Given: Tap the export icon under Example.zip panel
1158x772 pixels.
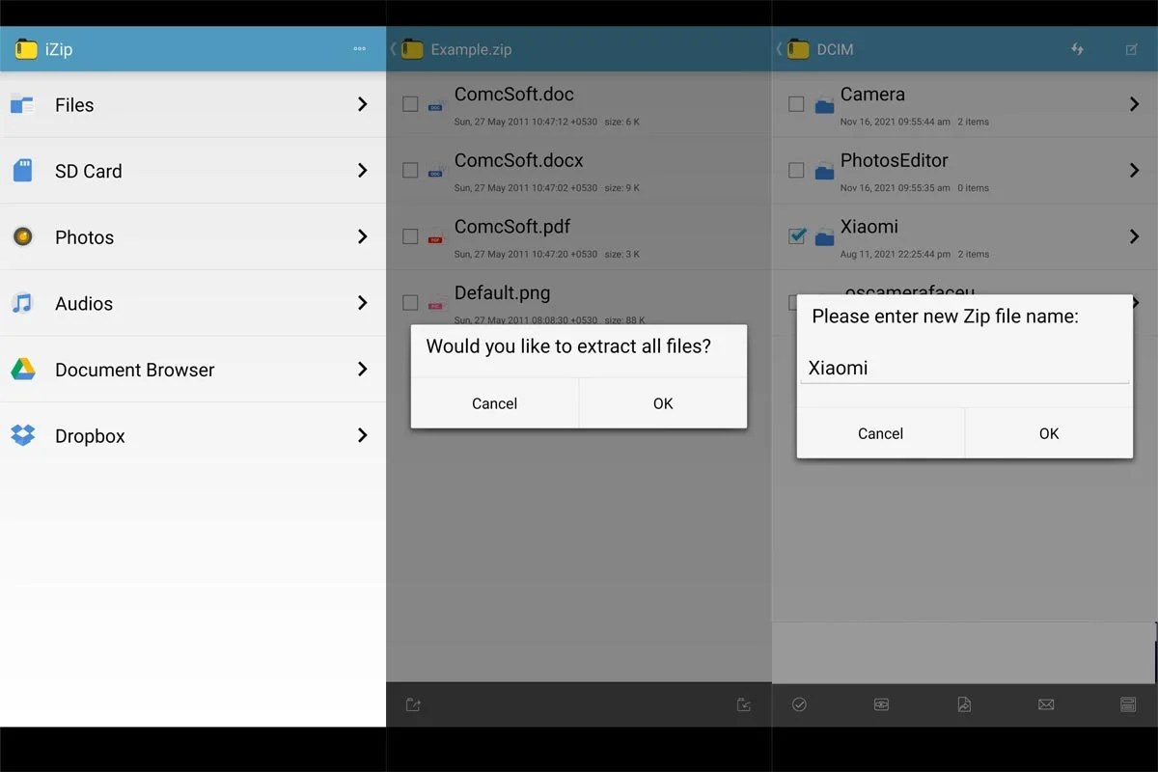Looking at the screenshot, I should (413, 704).
